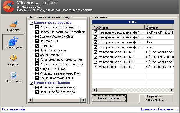
Task: Uncheck the result row with .kwm data
Action: click(95, 42)
